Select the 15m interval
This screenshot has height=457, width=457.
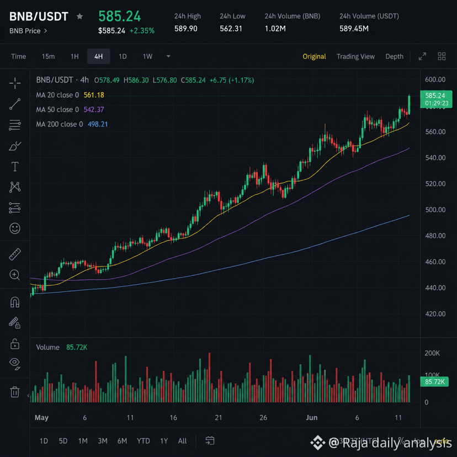pyautogui.click(x=48, y=56)
